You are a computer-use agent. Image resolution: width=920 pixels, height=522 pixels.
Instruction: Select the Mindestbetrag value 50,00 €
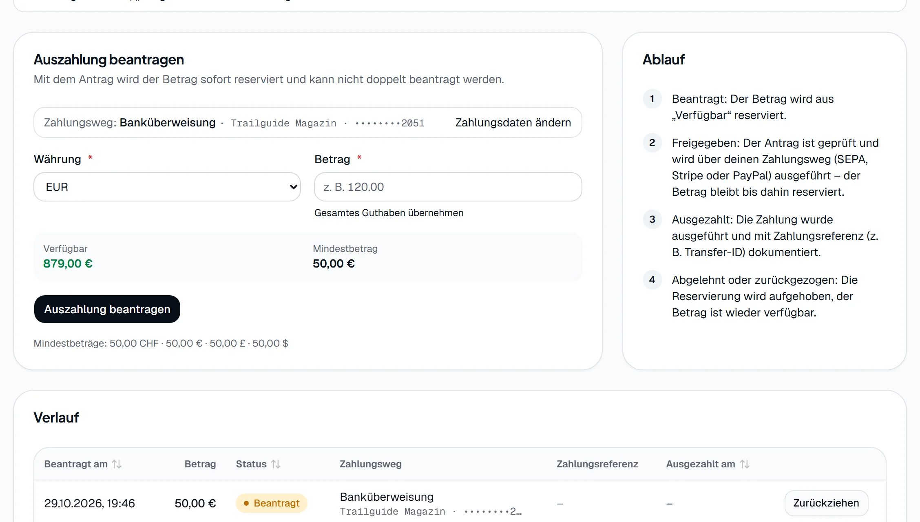click(x=334, y=263)
